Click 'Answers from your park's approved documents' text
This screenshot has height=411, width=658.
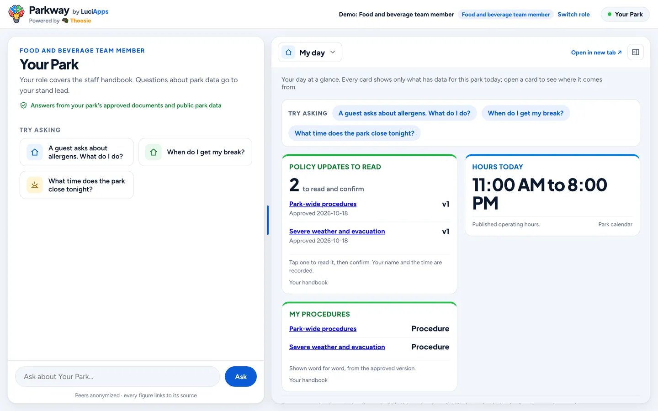pos(126,105)
